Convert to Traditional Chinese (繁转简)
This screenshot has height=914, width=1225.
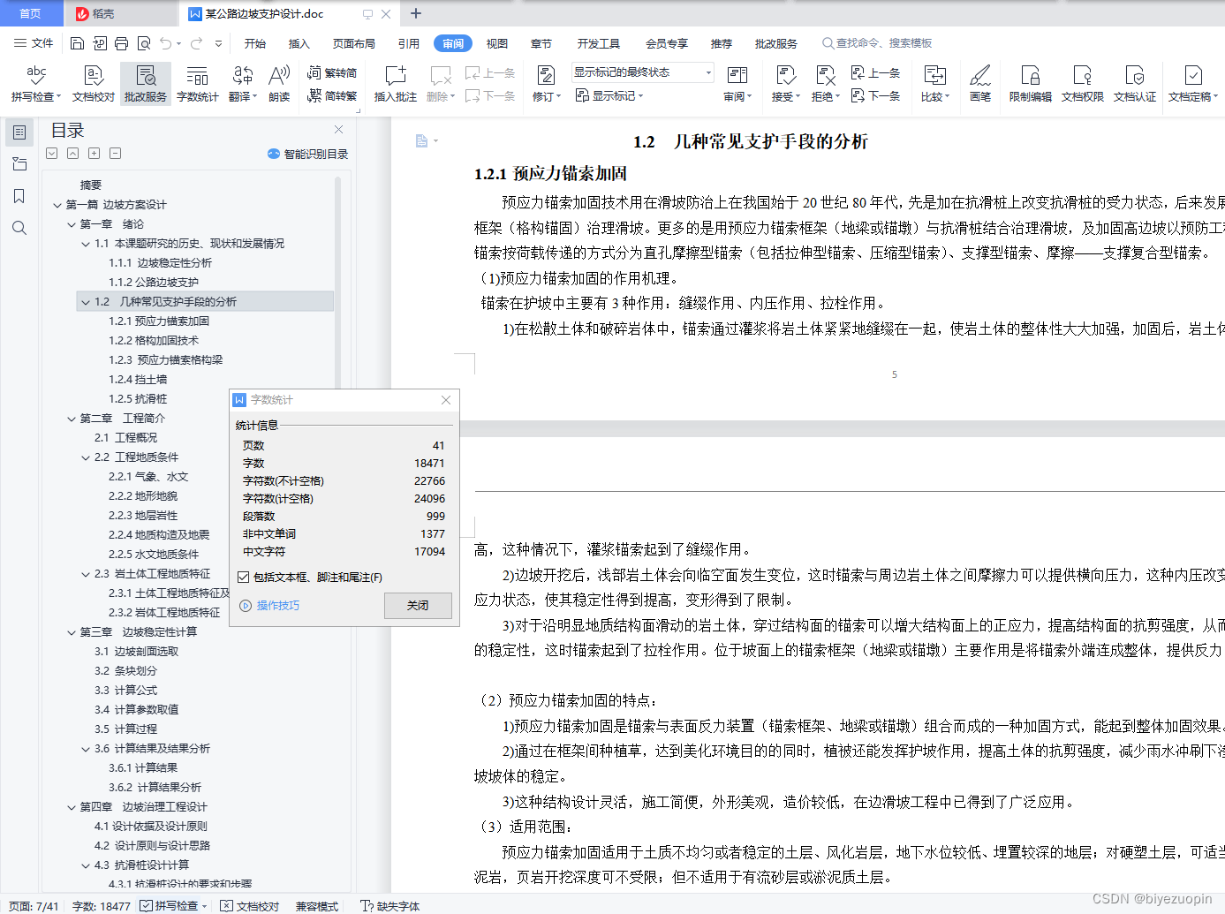[332, 73]
